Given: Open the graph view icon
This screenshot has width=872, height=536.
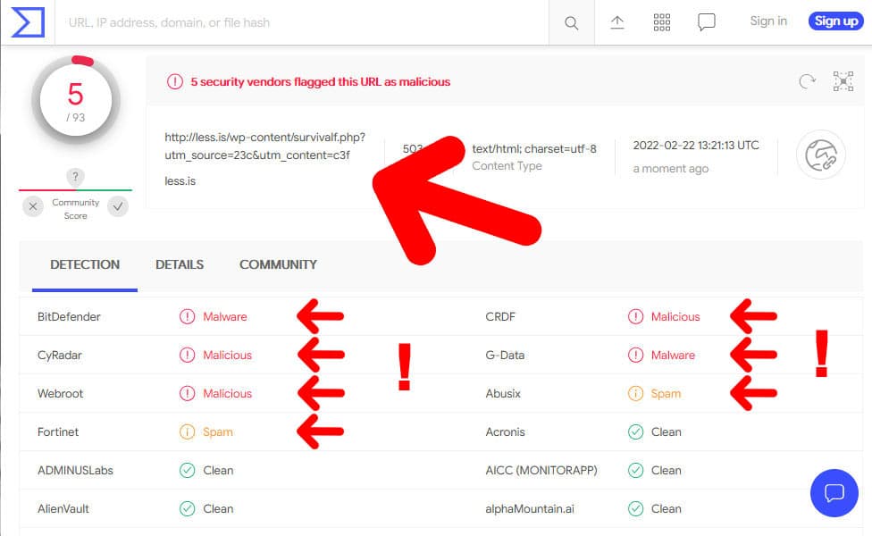Looking at the screenshot, I should pyautogui.click(x=843, y=81).
